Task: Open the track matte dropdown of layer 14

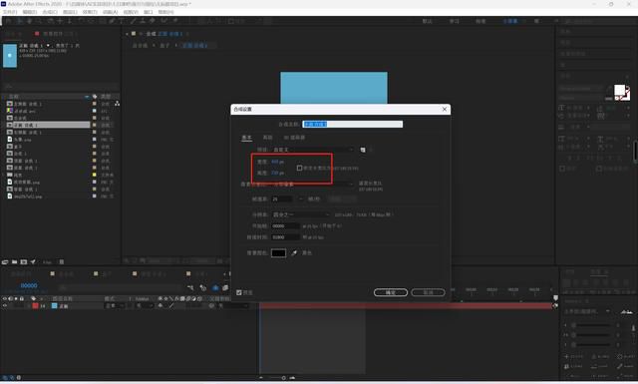Action: (146, 306)
